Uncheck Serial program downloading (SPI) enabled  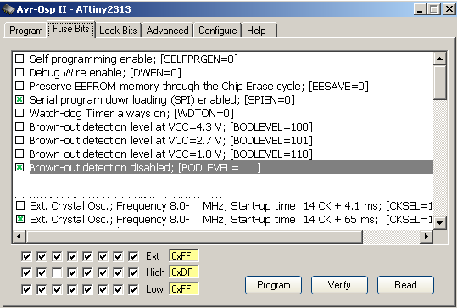click(20, 99)
